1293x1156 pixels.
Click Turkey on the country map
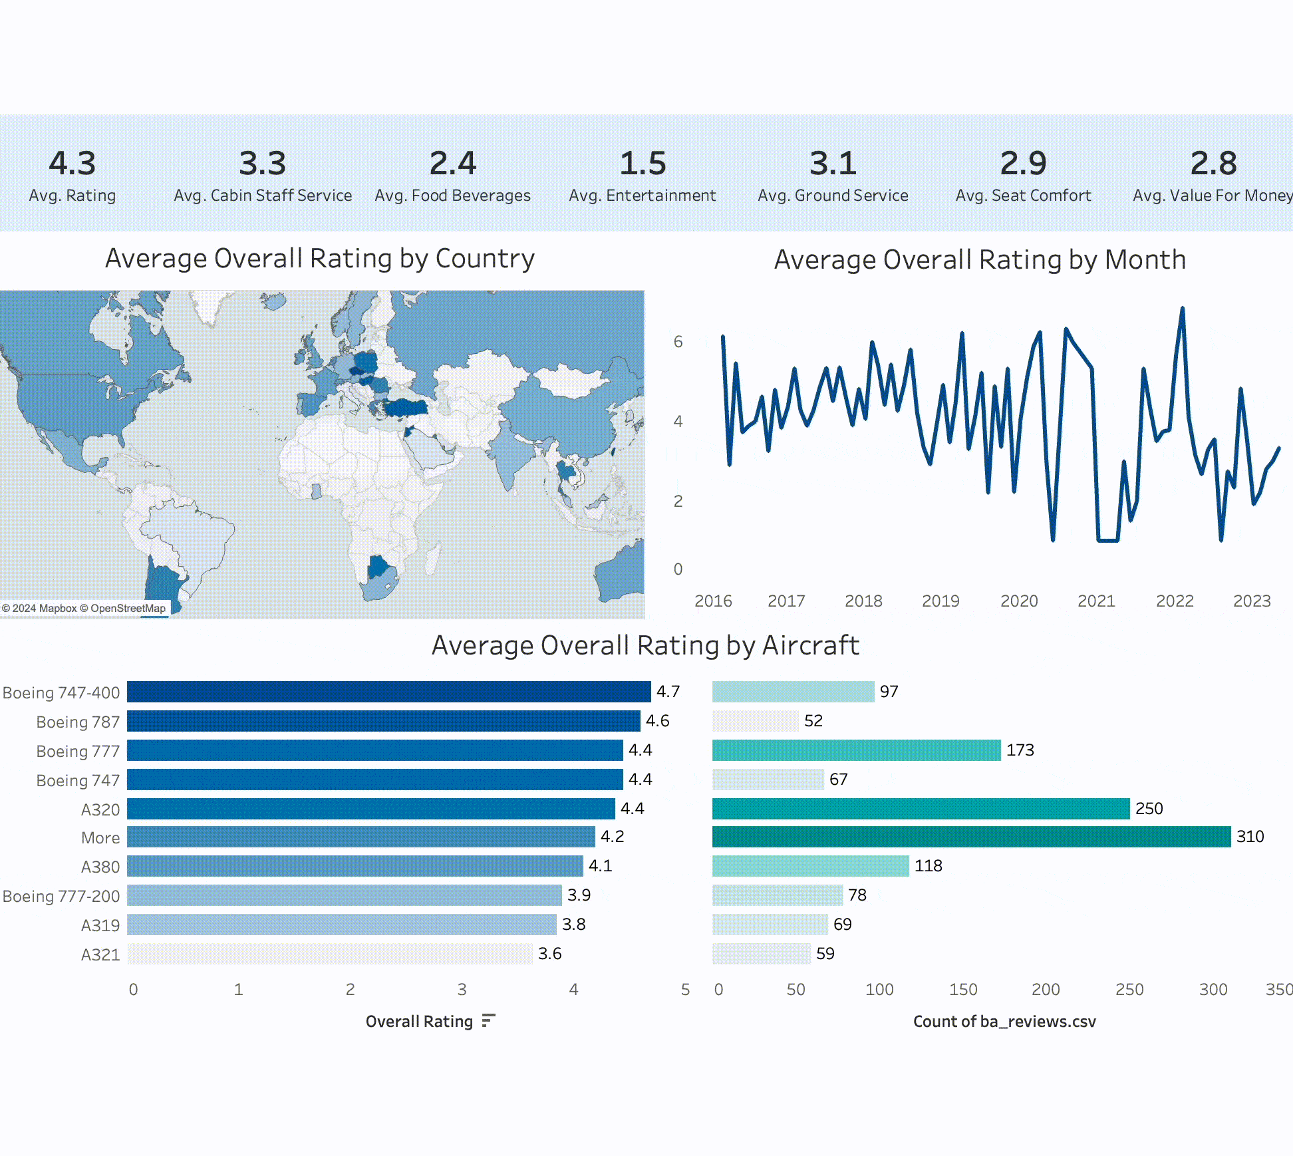click(x=406, y=406)
